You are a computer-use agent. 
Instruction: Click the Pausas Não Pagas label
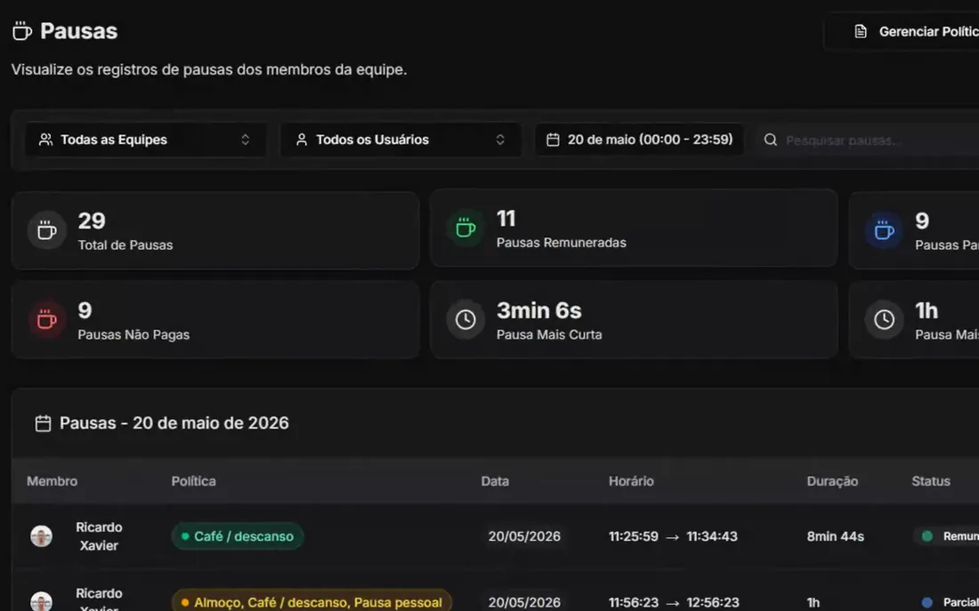[x=133, y=334]
